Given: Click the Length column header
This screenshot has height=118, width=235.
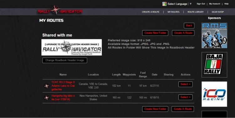Looking at the screenshot, I should click(x=116, y=75).
